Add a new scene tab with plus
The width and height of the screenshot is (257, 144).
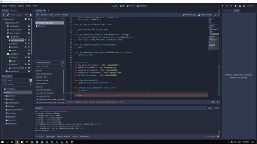click(x=48, y=10)
